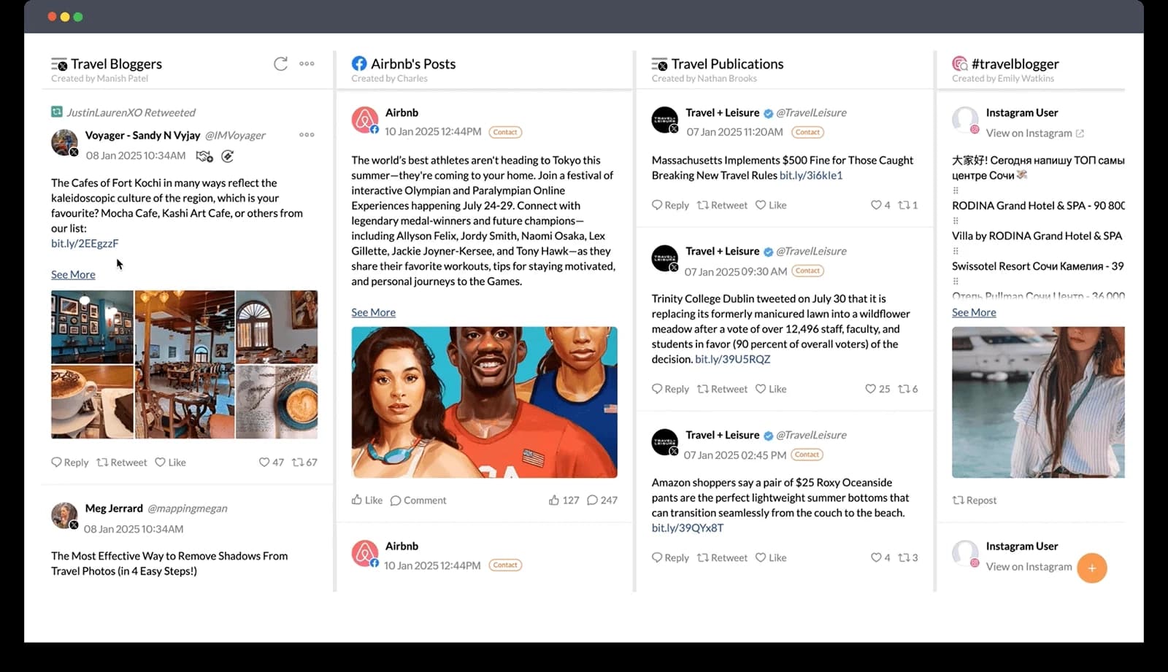Select the compose icon next to Voyager's timestamp
Image resolution: width=1168 pixels, height=672 pixels.
point(227,155)
